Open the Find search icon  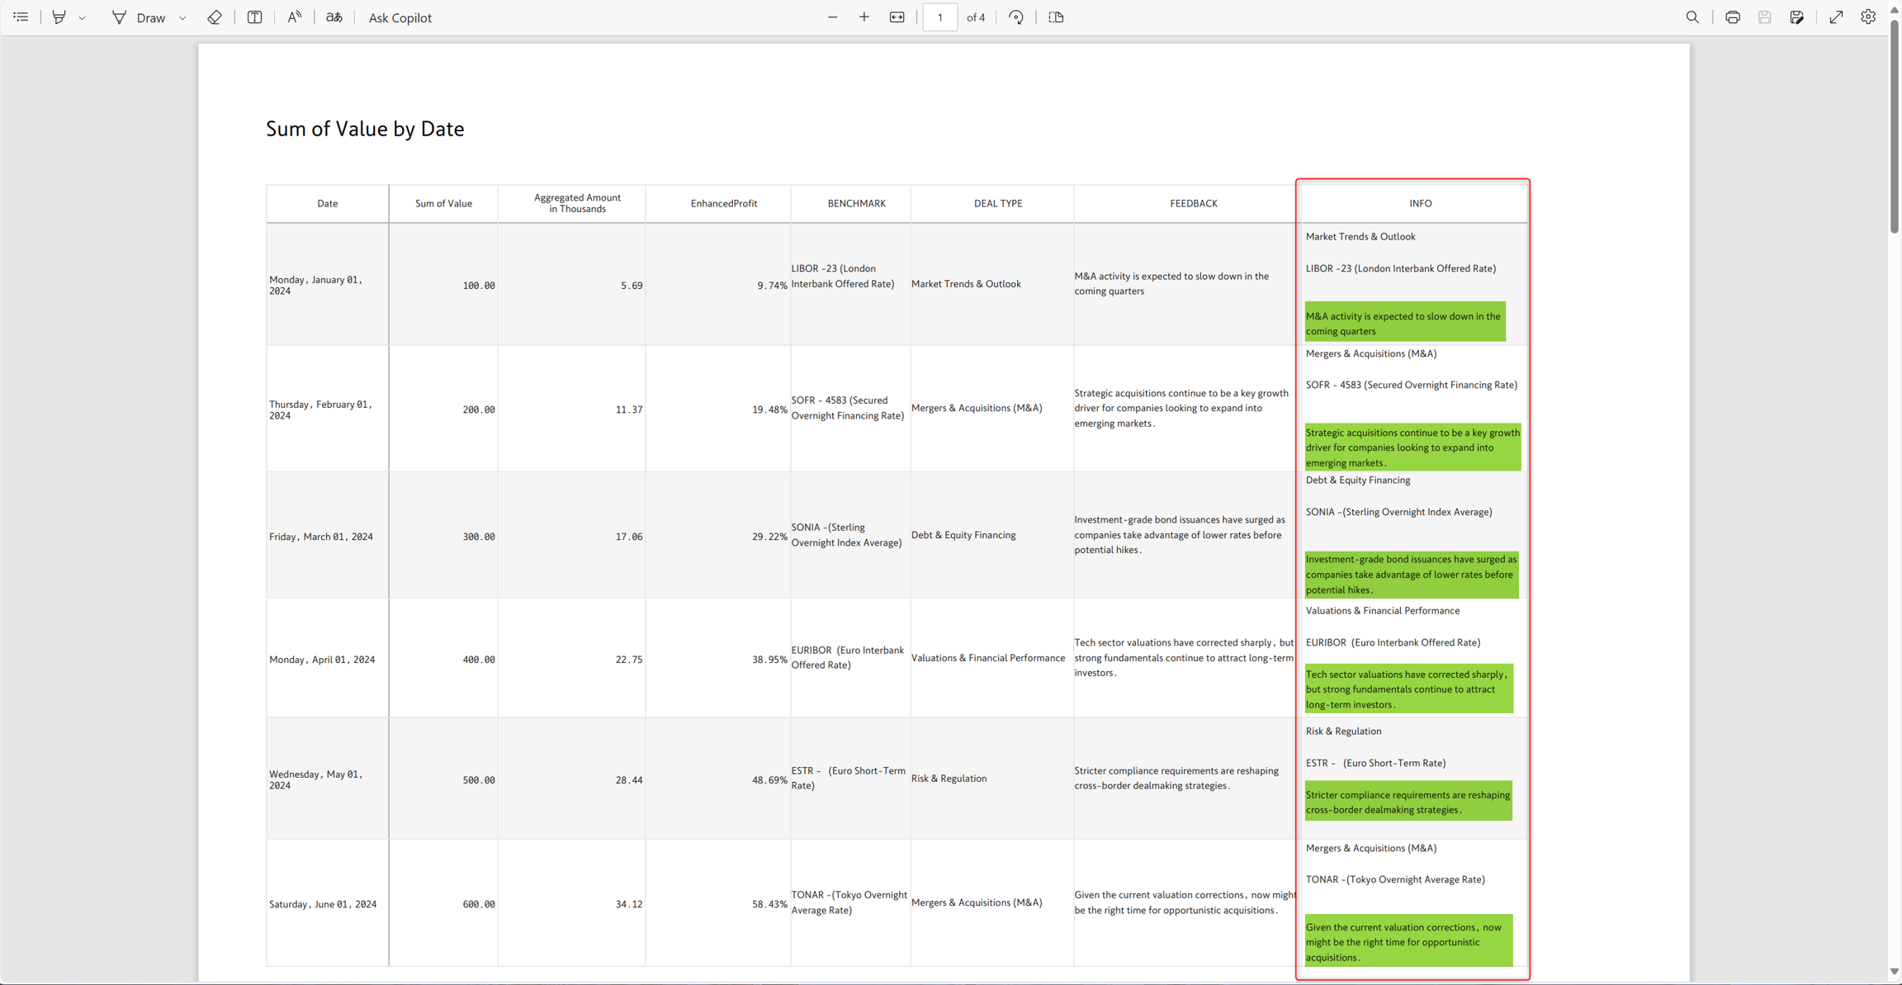(x=1692, y=17)
